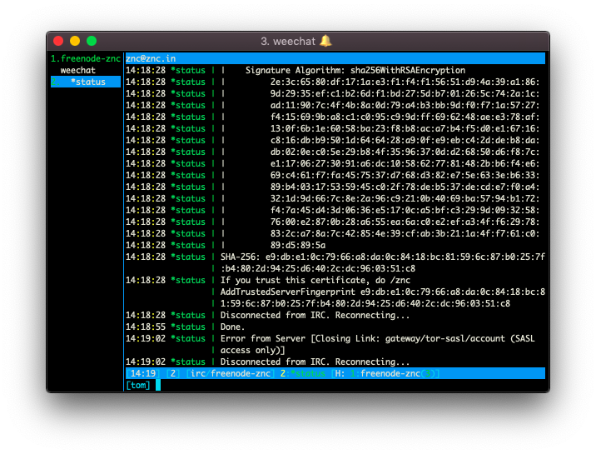This screenshot has height=454, width=596.
Task: Click hex line starting 76:00:e2:87
Action: [x=405, y=222]
